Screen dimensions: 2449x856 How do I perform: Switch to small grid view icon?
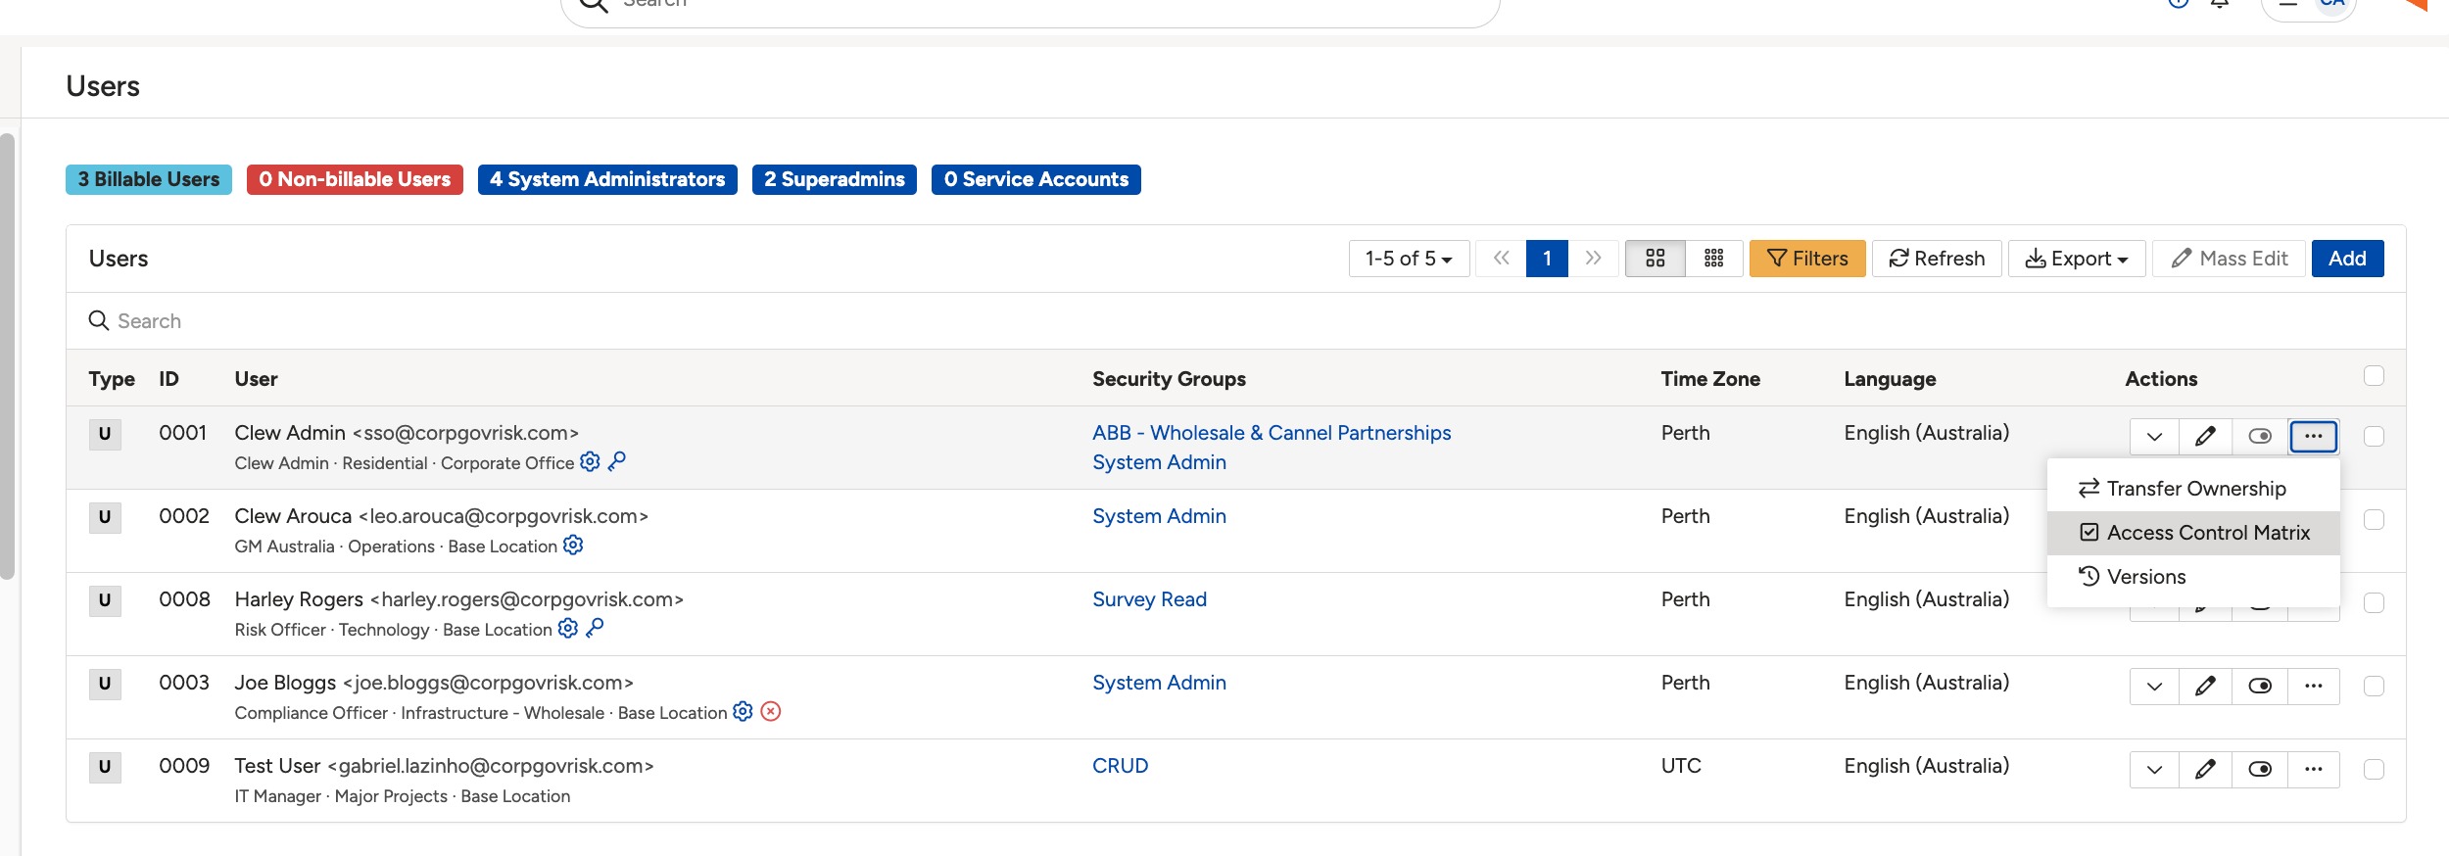point(1714,259)
